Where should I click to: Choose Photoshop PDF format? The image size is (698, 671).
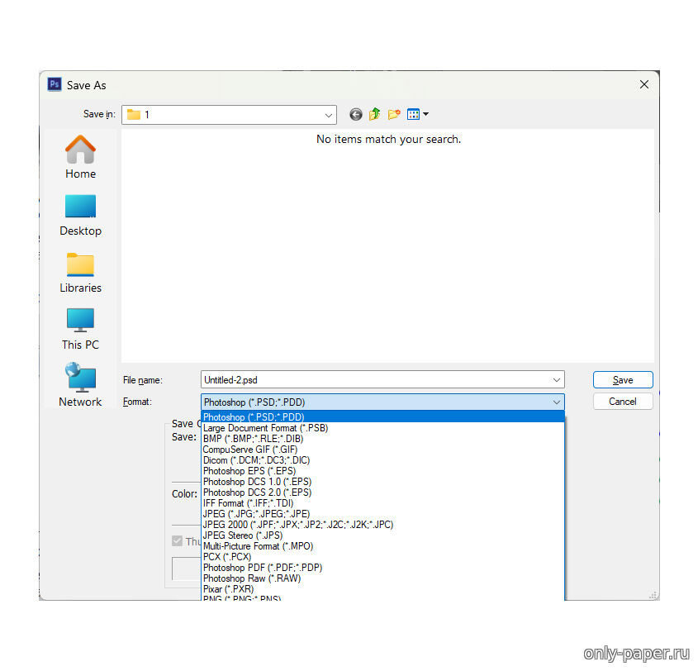click(x=382, y=567)
